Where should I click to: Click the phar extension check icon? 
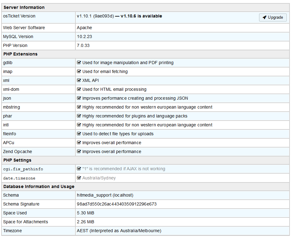pos(79,116)
